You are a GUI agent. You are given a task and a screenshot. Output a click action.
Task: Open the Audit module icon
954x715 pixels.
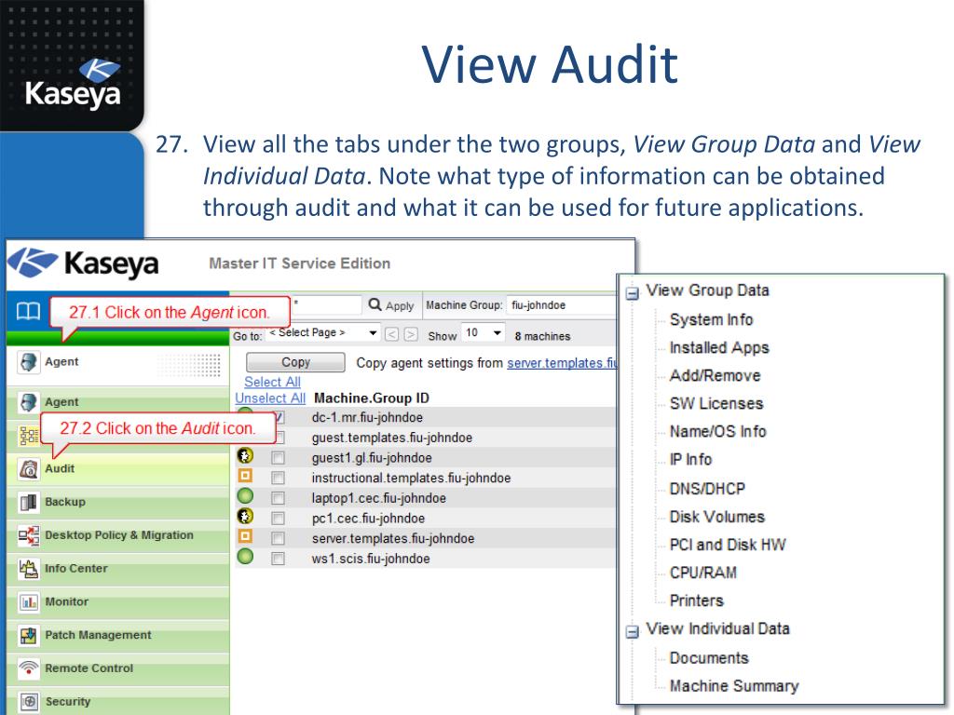(28, 469)
